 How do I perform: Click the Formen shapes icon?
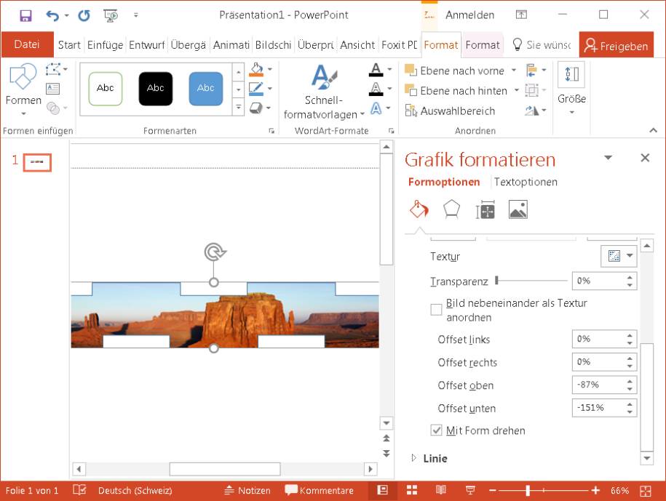click(23, 84)
